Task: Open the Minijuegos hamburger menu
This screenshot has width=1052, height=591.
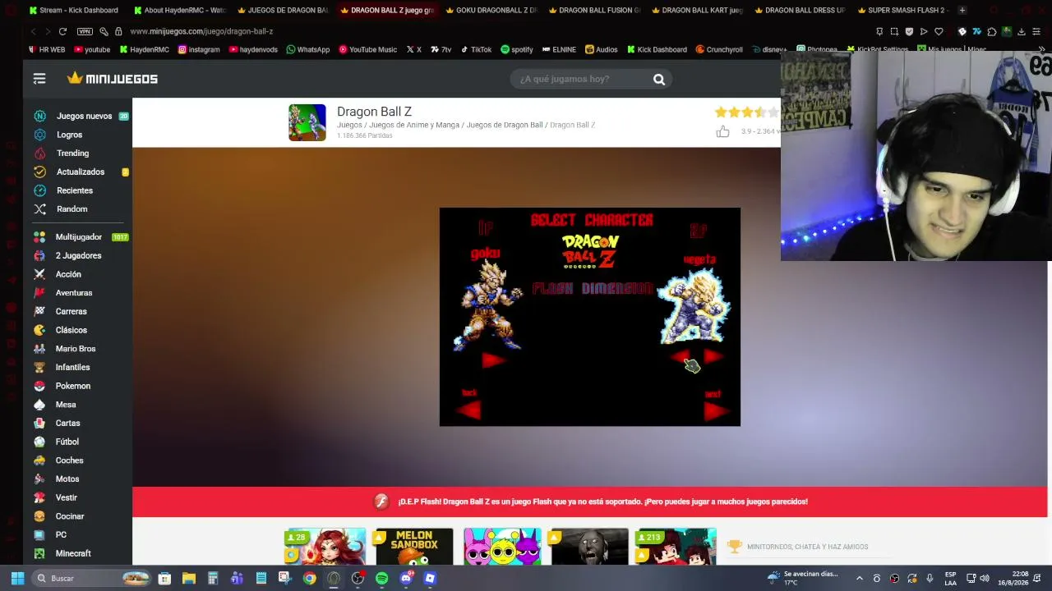Action: point(39,79)
